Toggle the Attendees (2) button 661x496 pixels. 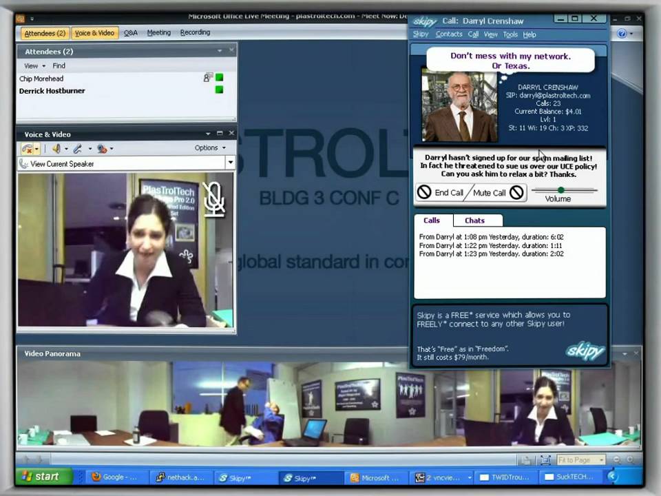(x=45, y=33)
